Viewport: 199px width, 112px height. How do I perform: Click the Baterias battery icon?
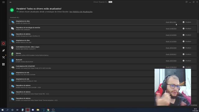[x=12, y=54]
